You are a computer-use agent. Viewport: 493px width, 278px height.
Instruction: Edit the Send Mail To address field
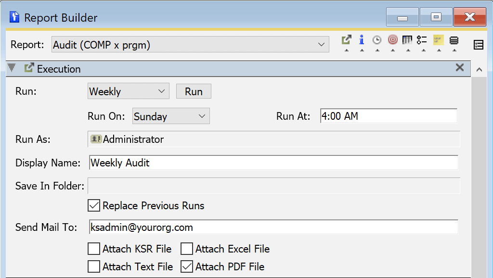(x=241, y=227)
